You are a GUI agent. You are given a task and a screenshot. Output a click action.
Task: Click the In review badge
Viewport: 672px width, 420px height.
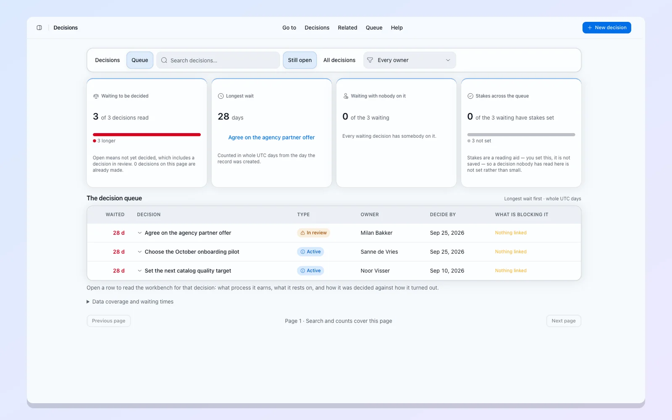[313, 233]
